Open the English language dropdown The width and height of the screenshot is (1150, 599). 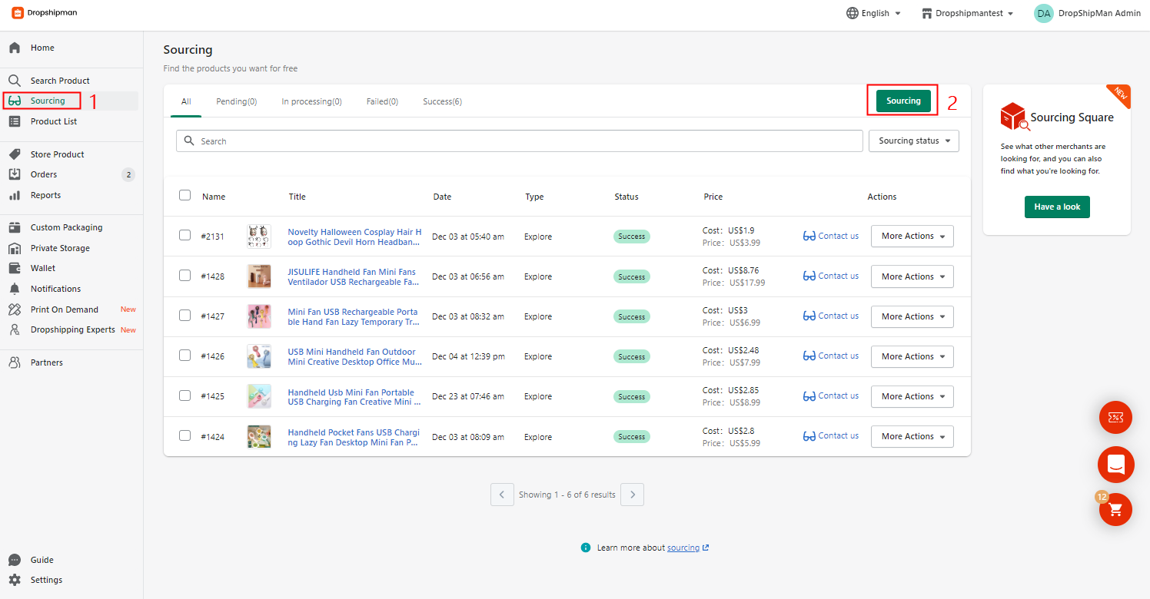874,13
